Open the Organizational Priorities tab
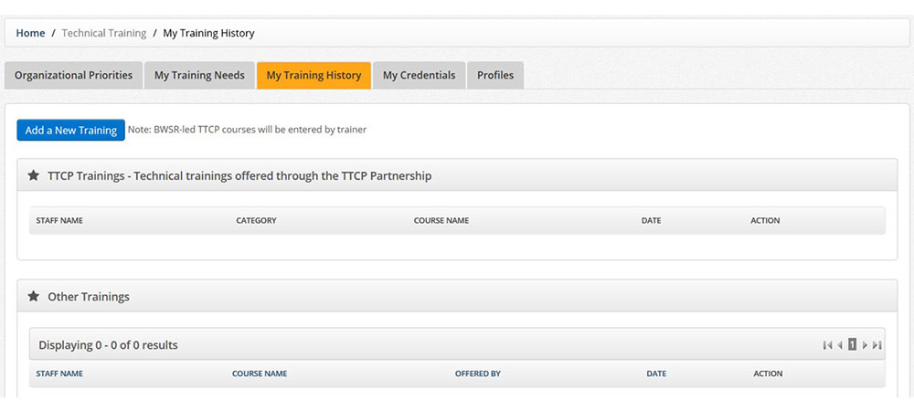This screenshot has height=411, width=914. [x=73, y=75]
